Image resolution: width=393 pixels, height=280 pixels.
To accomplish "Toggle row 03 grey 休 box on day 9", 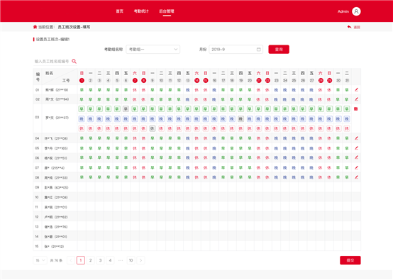I will click(153, 128).
